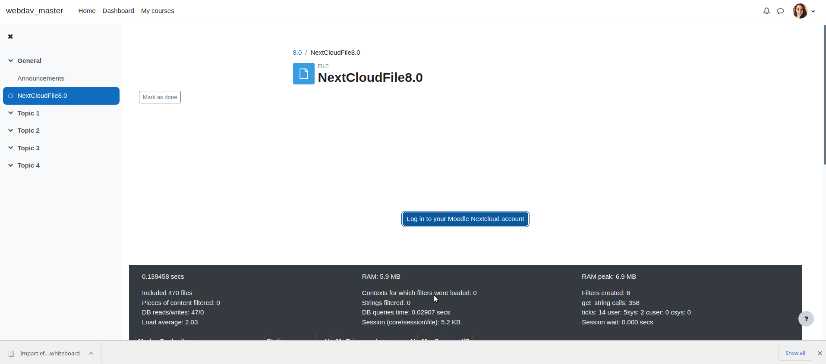Close the course index drawer
Viewport: 826px width, 364px height.
point(10,37)
